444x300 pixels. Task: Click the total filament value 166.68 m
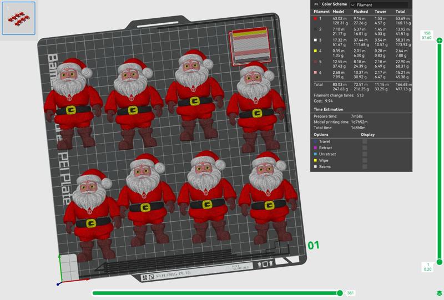point(403,84)
